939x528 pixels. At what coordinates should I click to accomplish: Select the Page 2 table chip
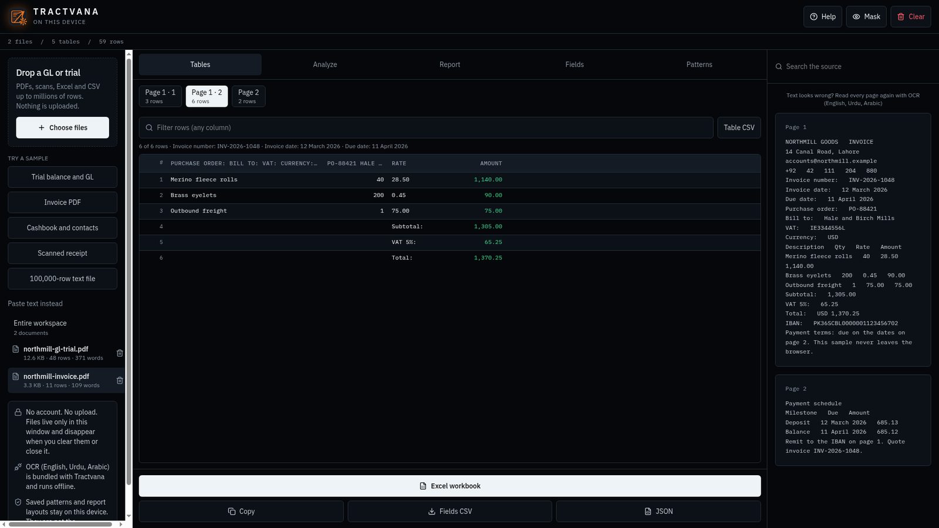coord(248,96)
